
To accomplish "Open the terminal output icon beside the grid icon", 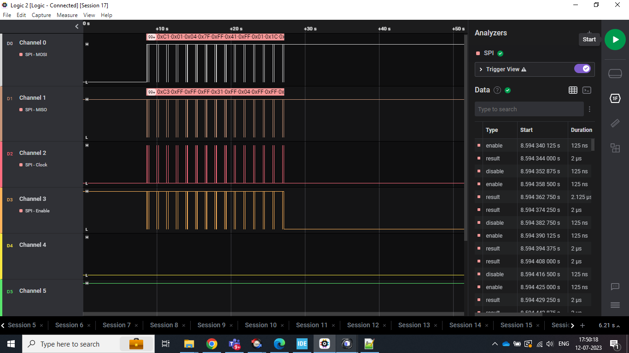I will tap(587, 90).
